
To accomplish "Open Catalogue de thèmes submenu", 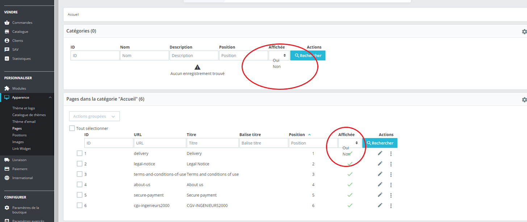I will (29, 115).
